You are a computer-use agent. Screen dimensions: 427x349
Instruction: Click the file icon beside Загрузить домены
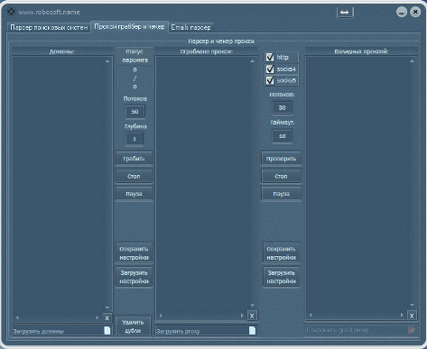[x=107, y=331]
